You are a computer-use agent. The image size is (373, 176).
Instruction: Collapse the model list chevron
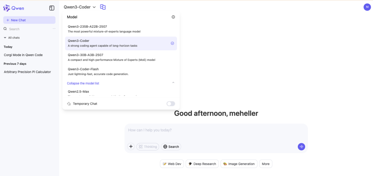click(173, 83)
